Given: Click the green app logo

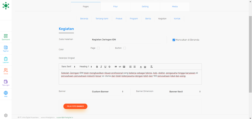Looking at the screenshot, I should pyautogui.click(x=6, y=6).
